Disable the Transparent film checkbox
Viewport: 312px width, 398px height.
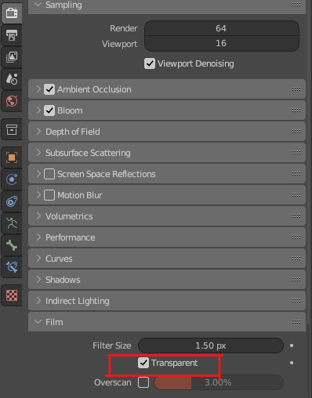[x=143, y=363]
